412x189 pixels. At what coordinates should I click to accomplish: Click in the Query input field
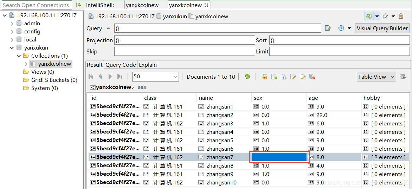pyautogui.click(x=218, y=28)
